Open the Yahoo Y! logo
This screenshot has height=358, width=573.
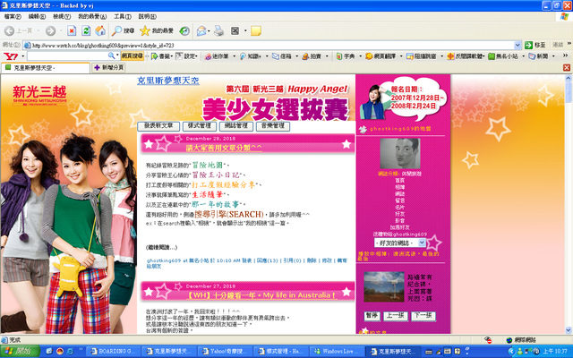[10, 56]
